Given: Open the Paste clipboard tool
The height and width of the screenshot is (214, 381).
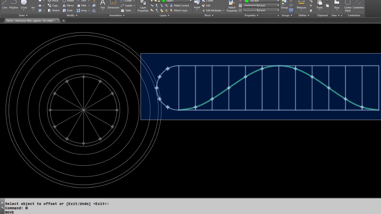Looking at the screenshot, I should pyautogui.click(x=319, y=4).
